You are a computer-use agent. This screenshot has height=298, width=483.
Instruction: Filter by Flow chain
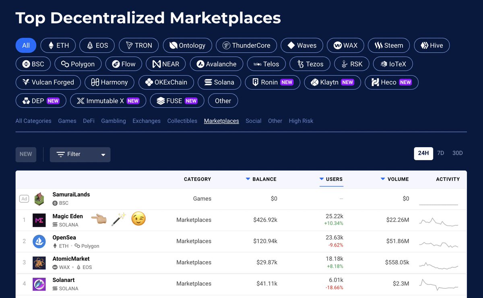124,64
